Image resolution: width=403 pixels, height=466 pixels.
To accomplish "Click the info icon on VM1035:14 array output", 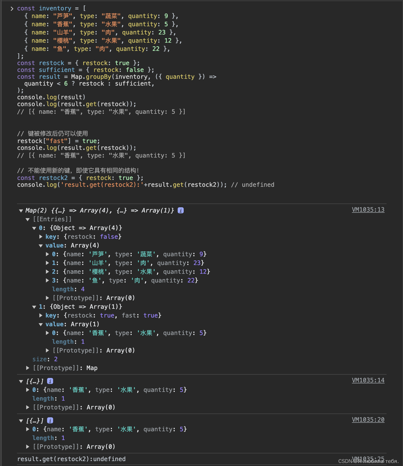I will tap(50, 381).
